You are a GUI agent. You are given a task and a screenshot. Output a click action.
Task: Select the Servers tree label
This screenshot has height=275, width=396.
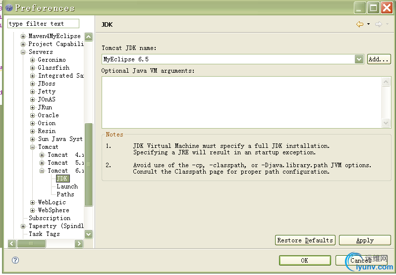tap(41, 52)
